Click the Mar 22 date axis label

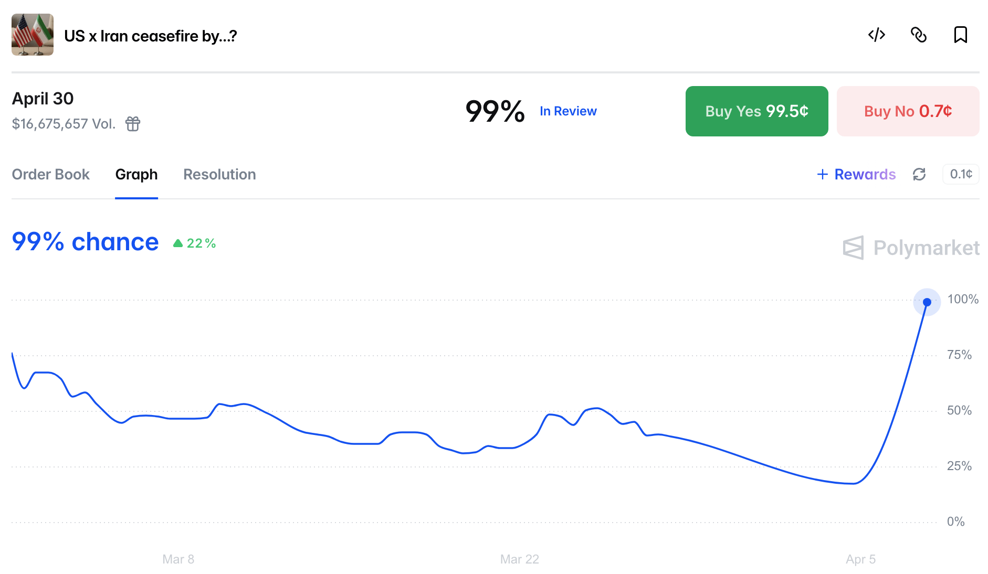(519, 559)
